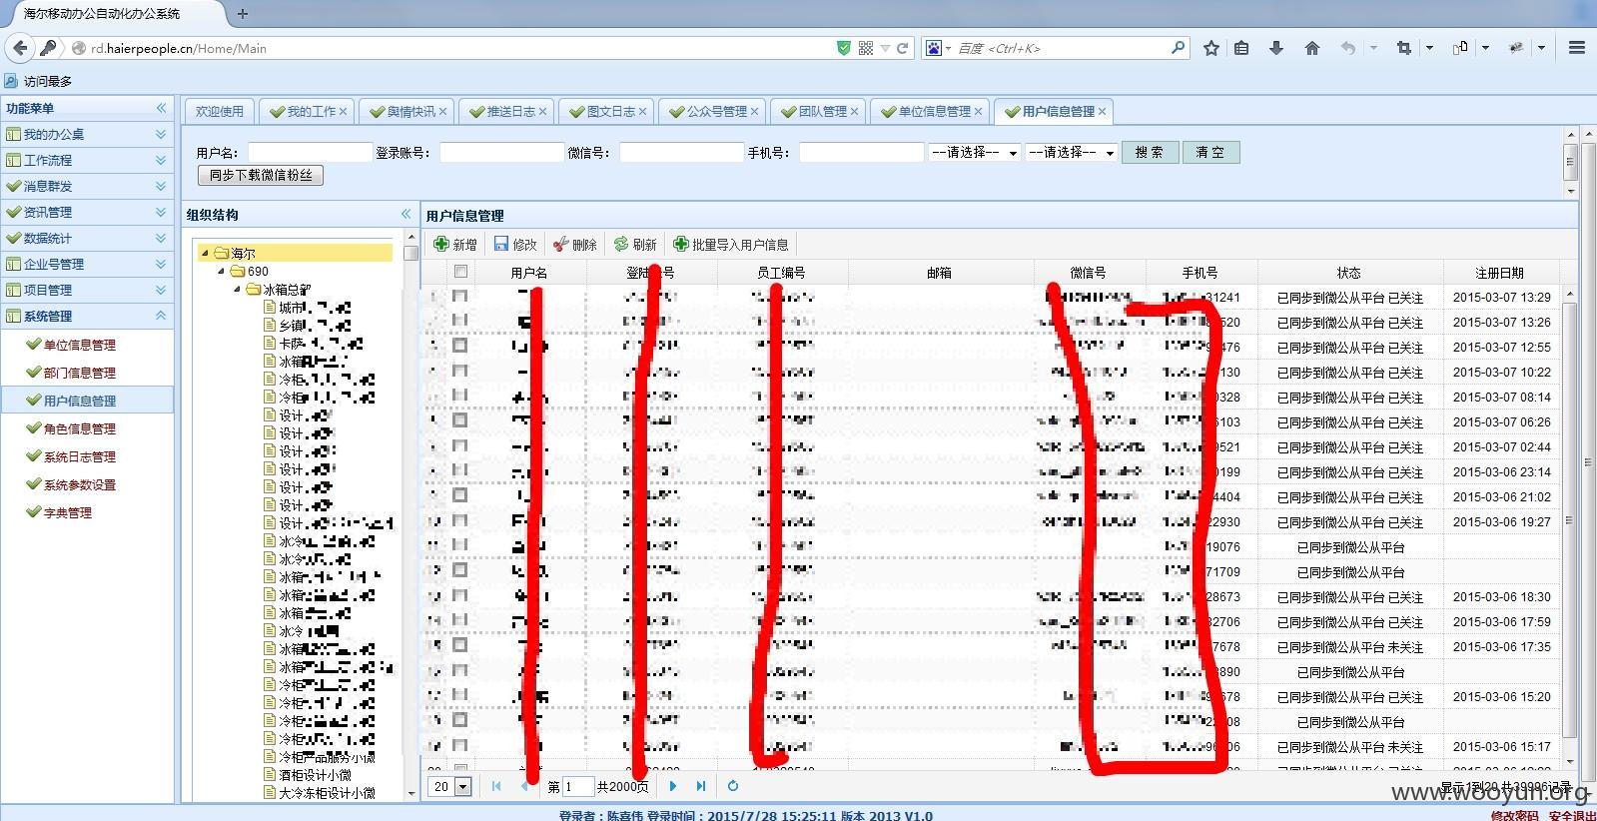Screen dimensions: 1597x821
Task: Check the row registered 2015-03-06 21:02
Action: click(460, 496)
